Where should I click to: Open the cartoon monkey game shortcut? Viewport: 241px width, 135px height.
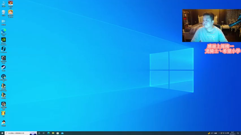(x=11, y=14)
